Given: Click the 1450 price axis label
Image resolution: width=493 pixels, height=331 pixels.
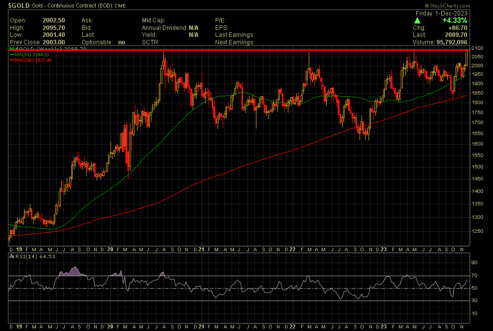Looking at the screenshot, I should click(477, 178).
